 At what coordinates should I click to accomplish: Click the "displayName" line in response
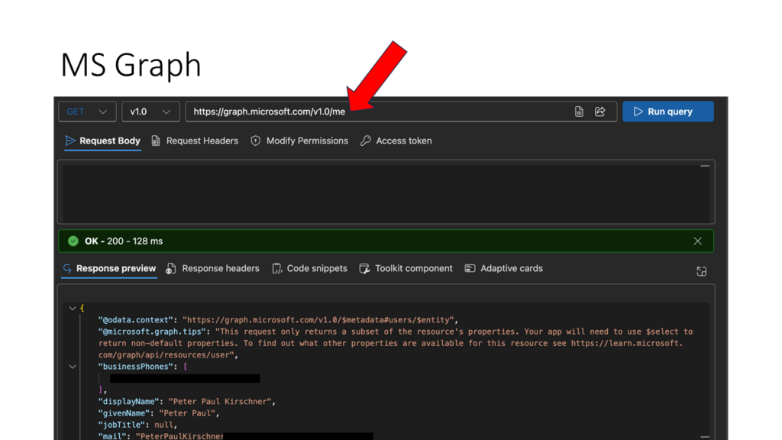click(187, 402)
